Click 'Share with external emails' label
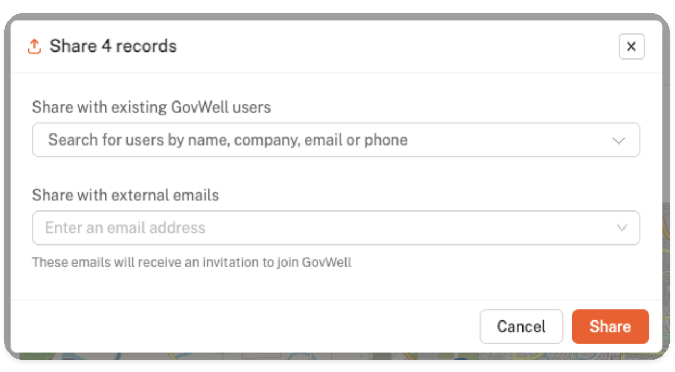 coord(125,195)
